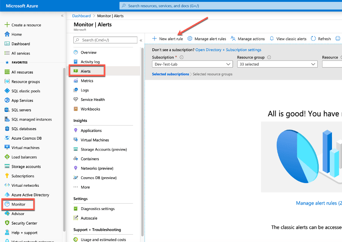
Task: Click plus icon for New alert rule
Action: pyautogui.click(x=154, y=39)
